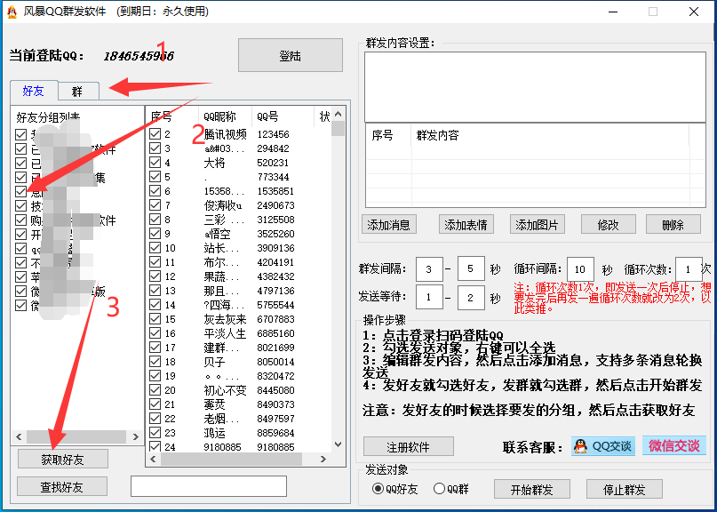Click the QQ昵称 column header
717x512 pixels.
pyautogui.click(x=225, y=116)
